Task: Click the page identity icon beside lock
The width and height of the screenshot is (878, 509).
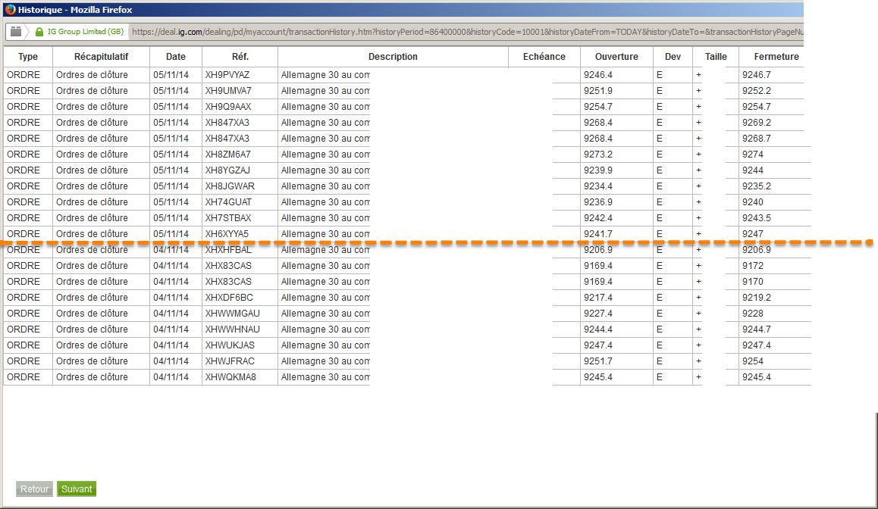Action: 16,31
